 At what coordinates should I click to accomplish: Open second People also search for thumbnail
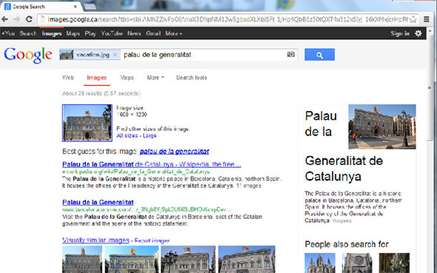(x=357, y=263)
